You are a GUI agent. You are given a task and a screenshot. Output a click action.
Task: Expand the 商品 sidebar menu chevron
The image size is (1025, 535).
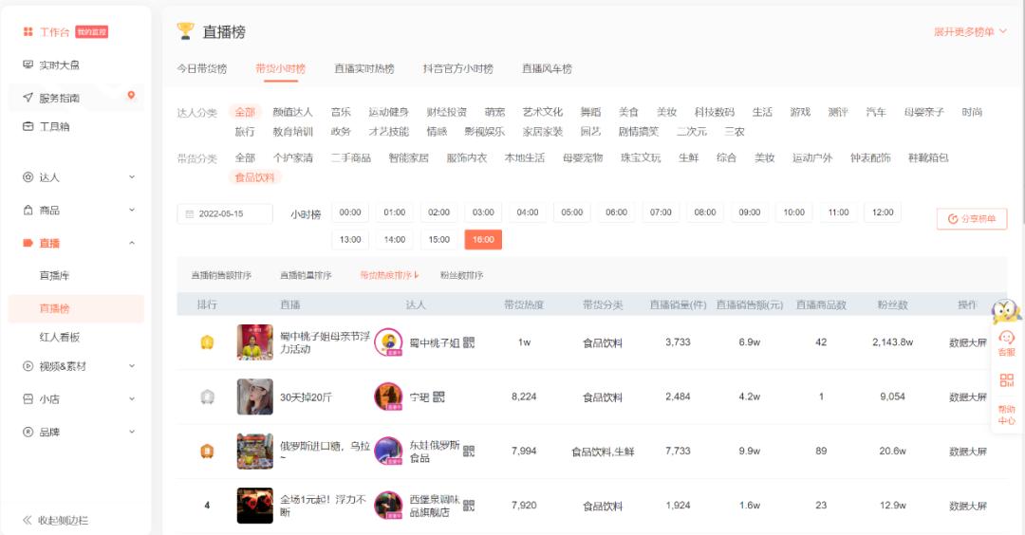(132, 210)
